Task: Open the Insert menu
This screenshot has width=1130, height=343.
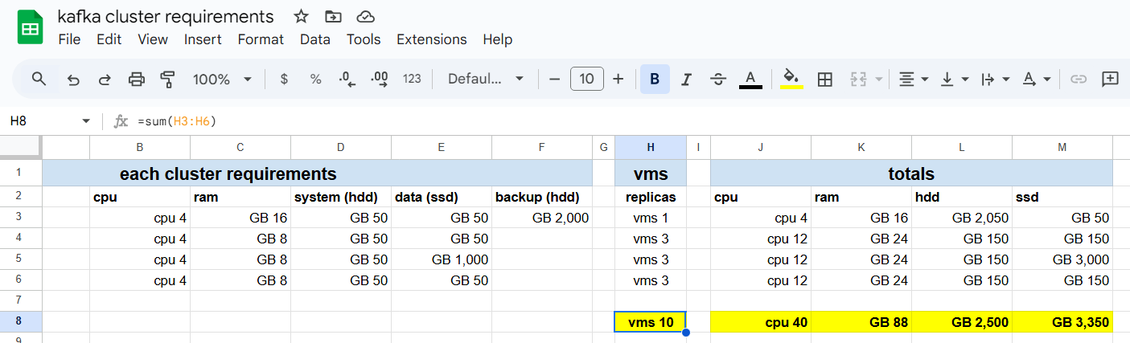Action: tap(203, 39)
